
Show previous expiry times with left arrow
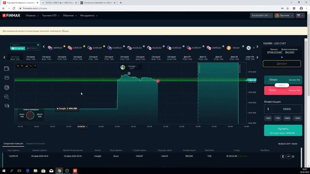(x=4, y=58)
